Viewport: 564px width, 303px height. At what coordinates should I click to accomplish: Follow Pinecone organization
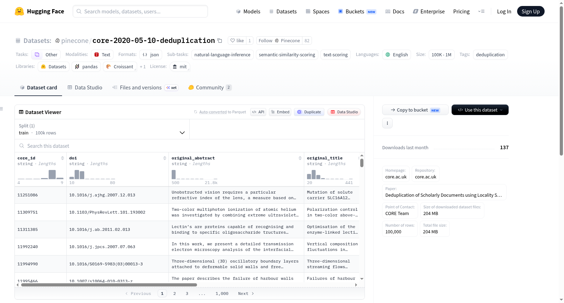click(x=279, y=40)
